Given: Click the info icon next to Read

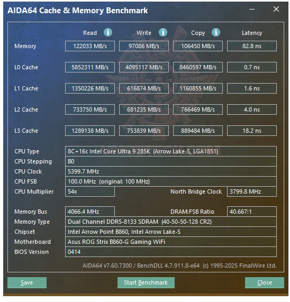Looking at the screenshot, I should pos(108,32).
